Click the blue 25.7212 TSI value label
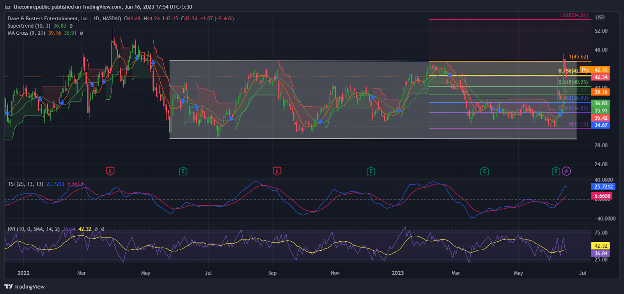 coord(603,187)
